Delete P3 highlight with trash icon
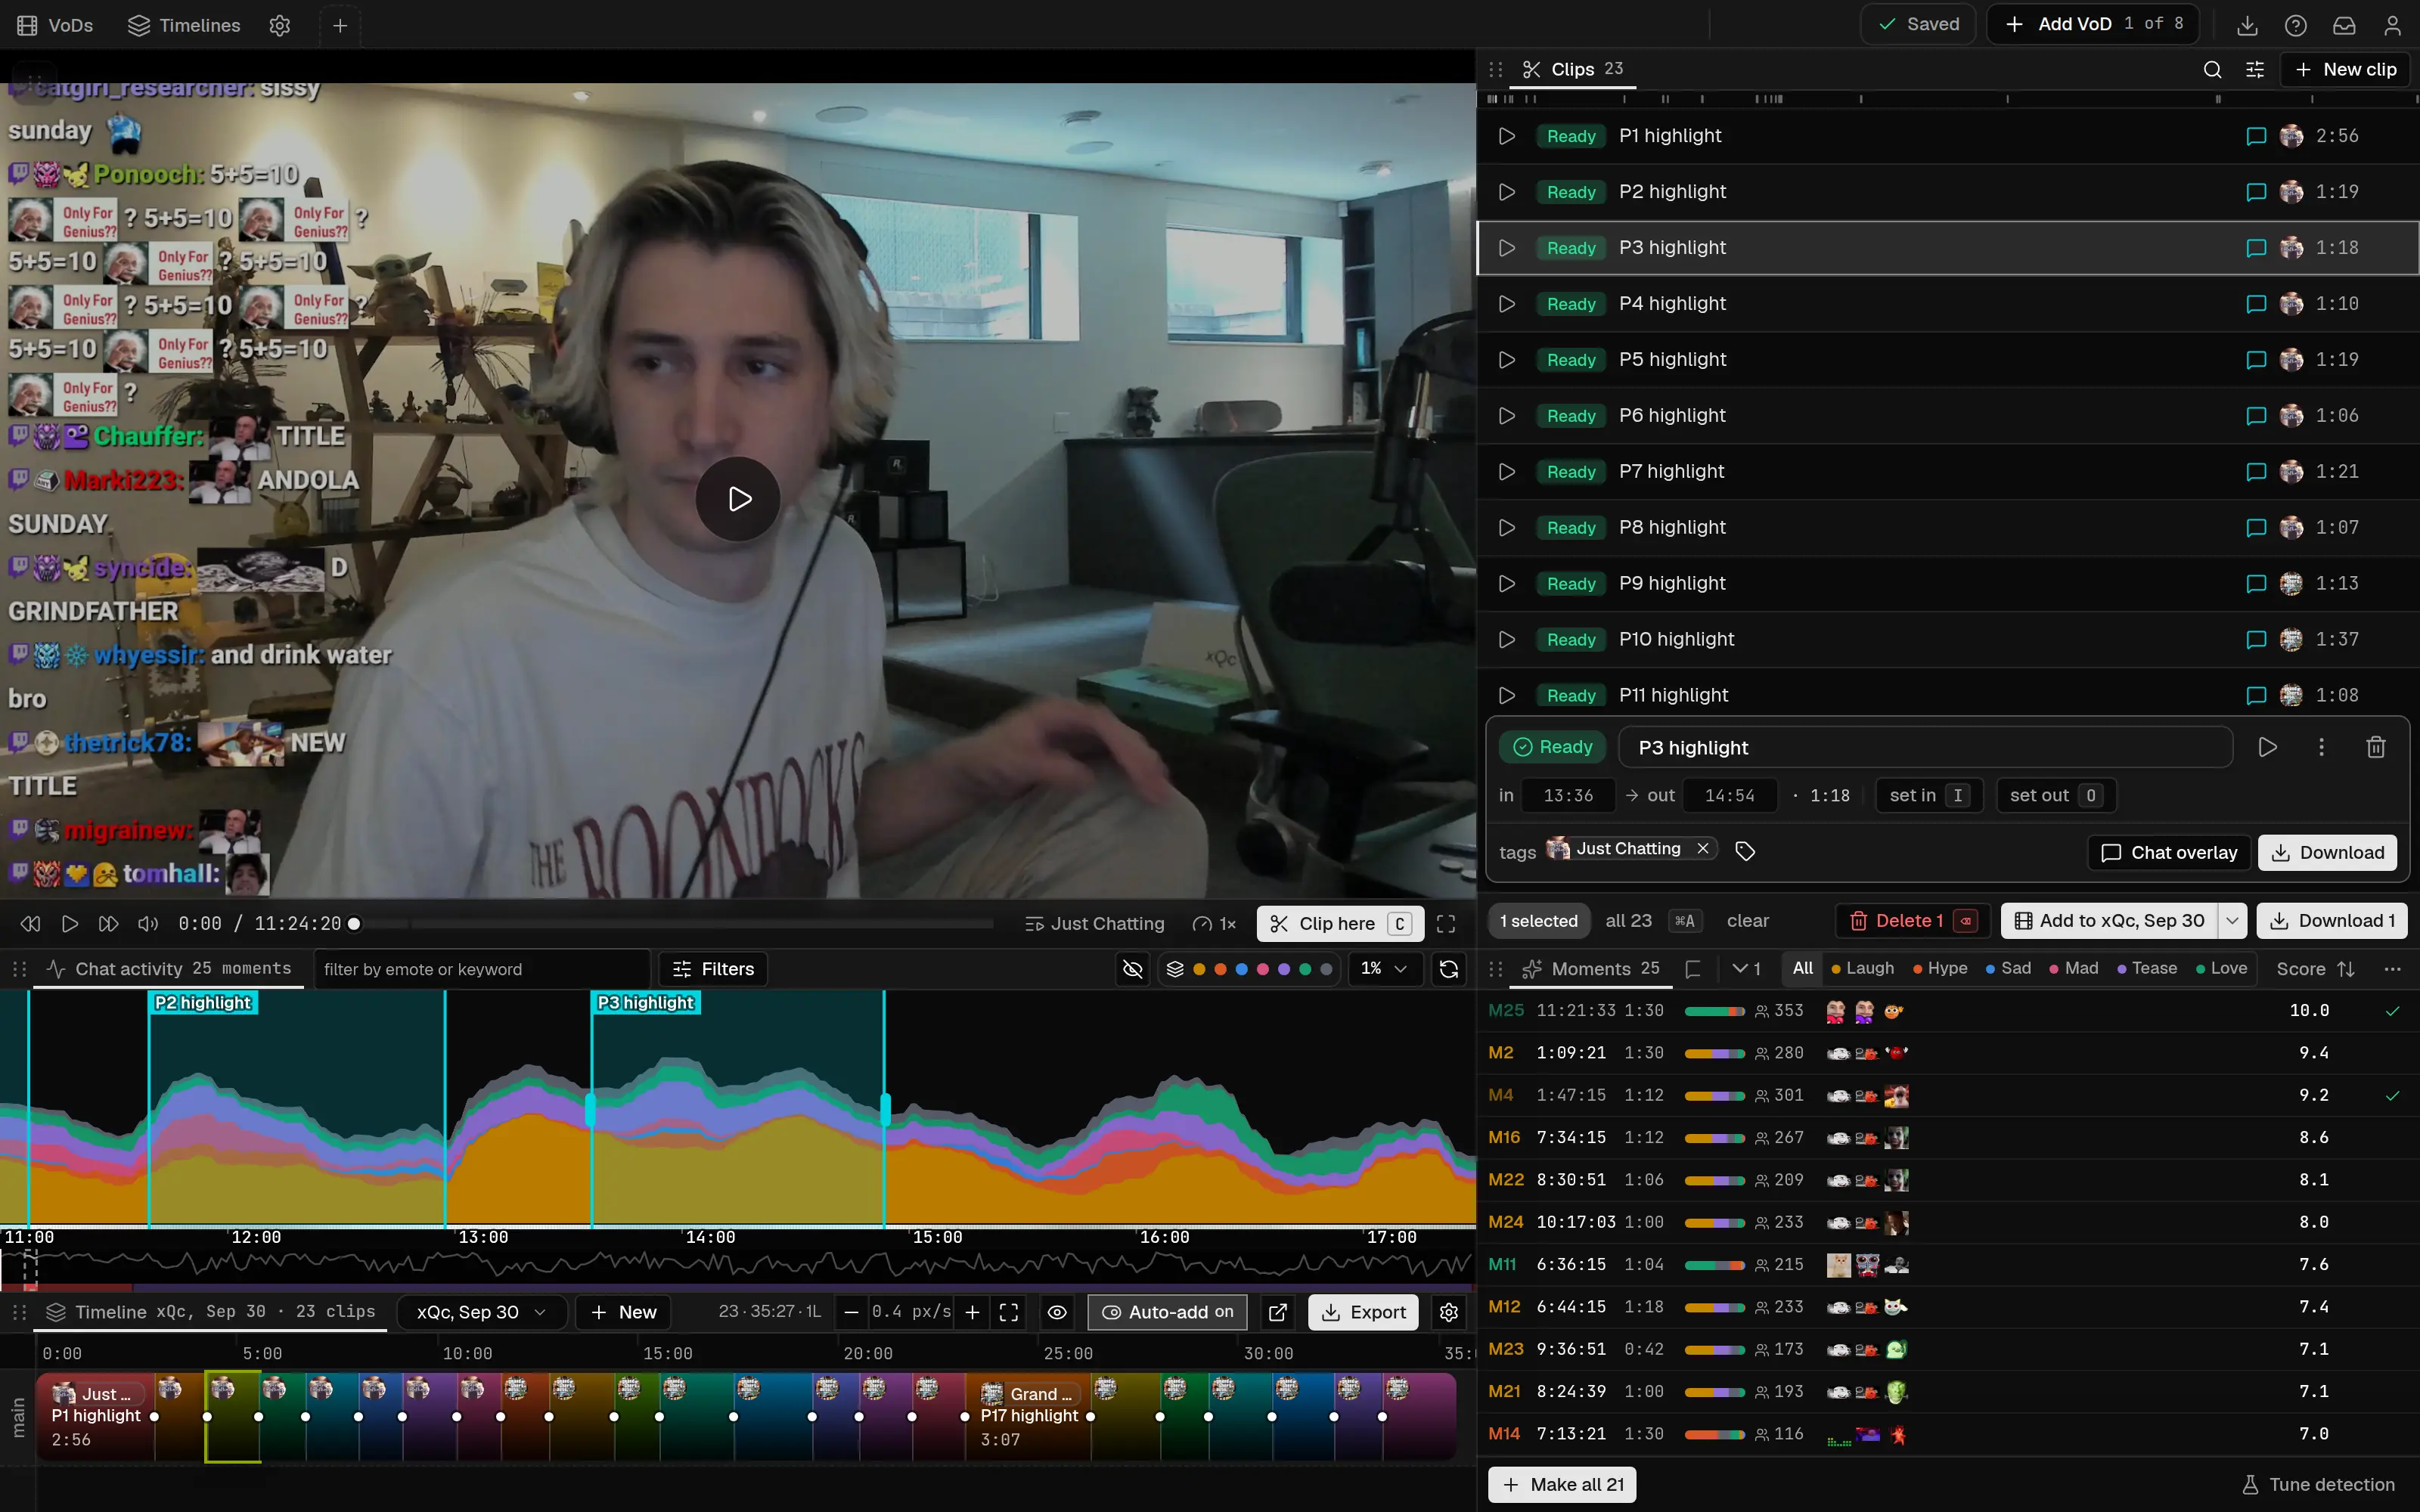 pos(2376,747)
